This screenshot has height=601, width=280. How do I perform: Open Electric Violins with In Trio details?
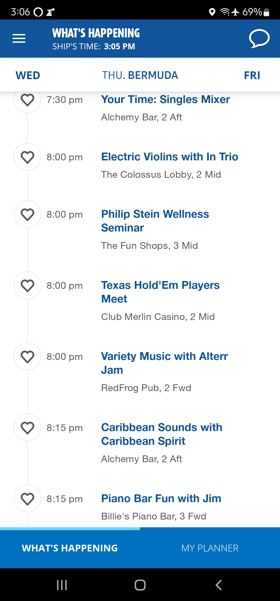tap(170, 157)
